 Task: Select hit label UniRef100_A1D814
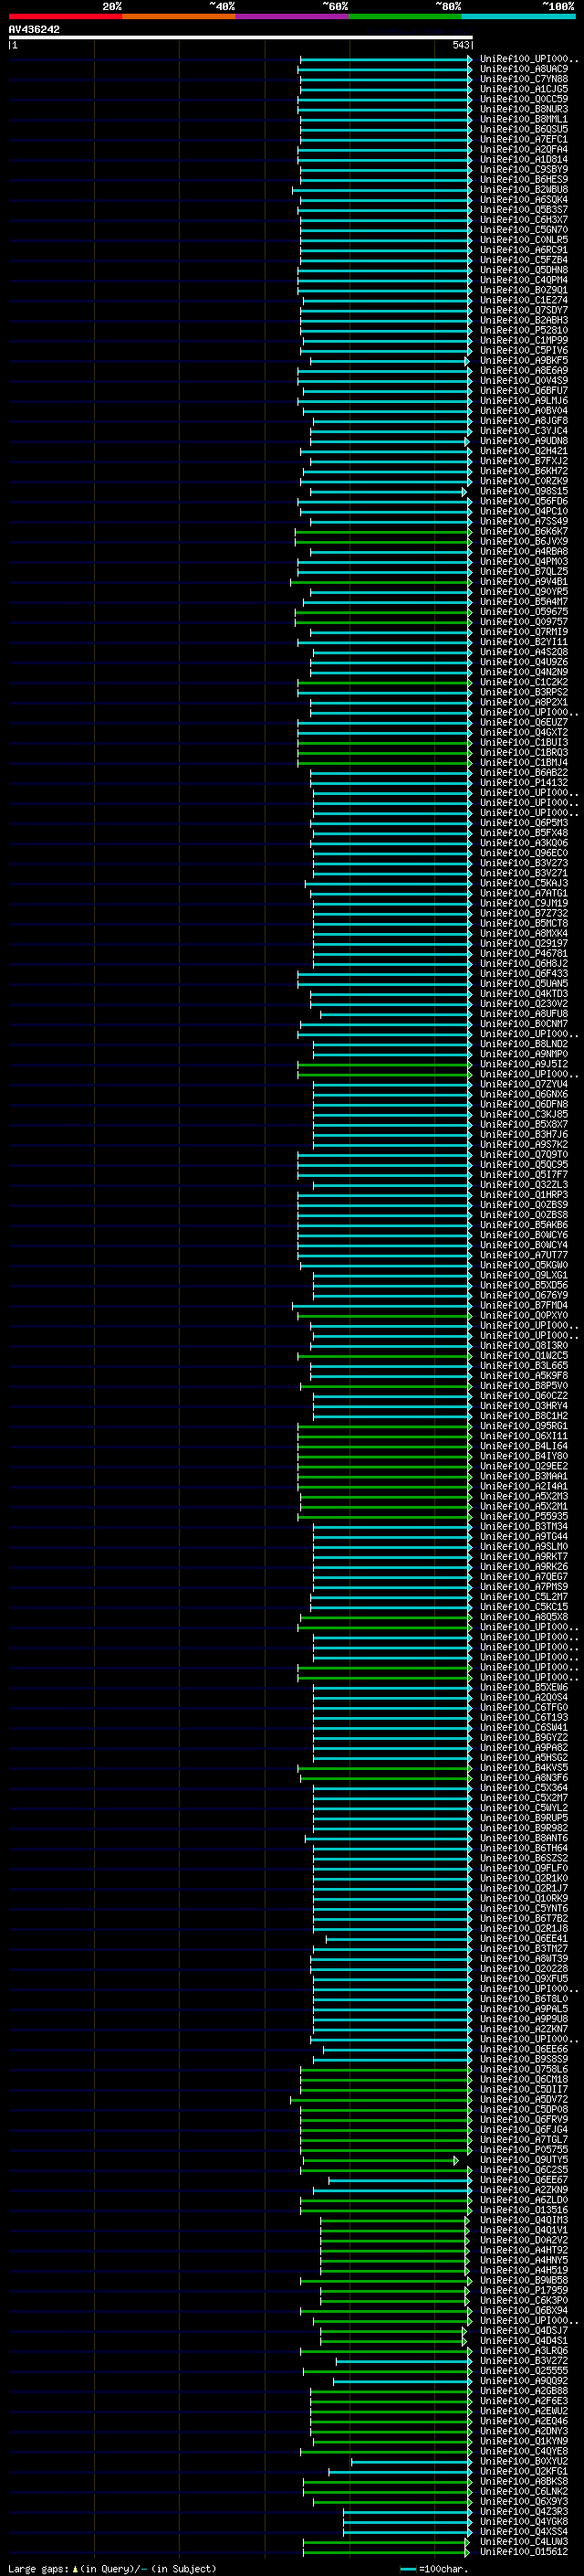524,159
